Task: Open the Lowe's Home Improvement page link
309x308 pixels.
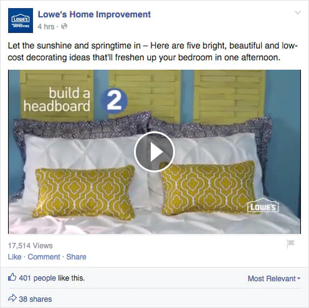Action: (x=94, y=14)
